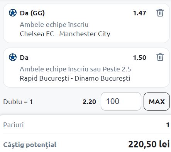Click the 220,50 lei potential winnings amount
Image resolution: width=171 pixels, height=152 pixels.
coord(149,144)
